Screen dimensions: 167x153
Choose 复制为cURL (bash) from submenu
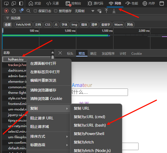[x=90, y=125]
